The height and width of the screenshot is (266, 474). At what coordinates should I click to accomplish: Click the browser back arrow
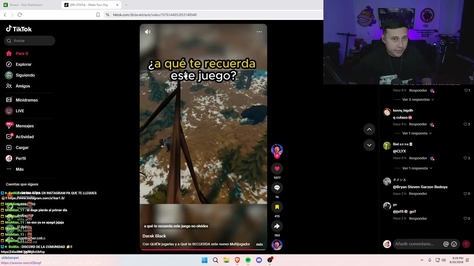5,15
